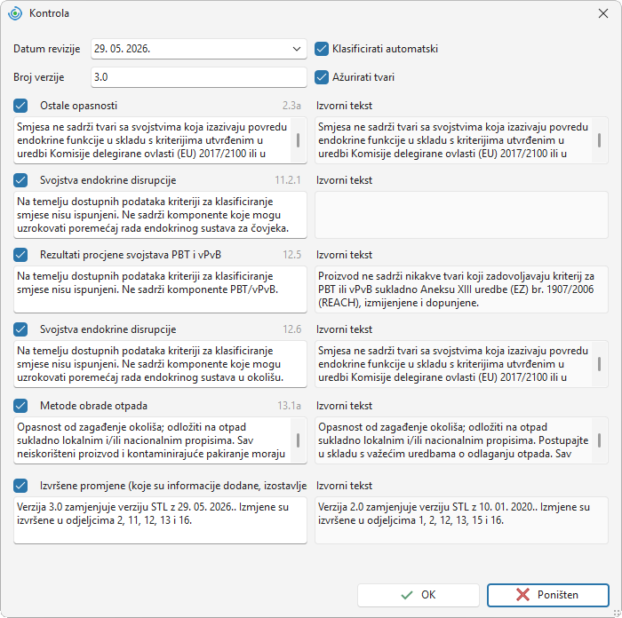Click the 12.6 endokrine disrupcije text box

point(160,364)
